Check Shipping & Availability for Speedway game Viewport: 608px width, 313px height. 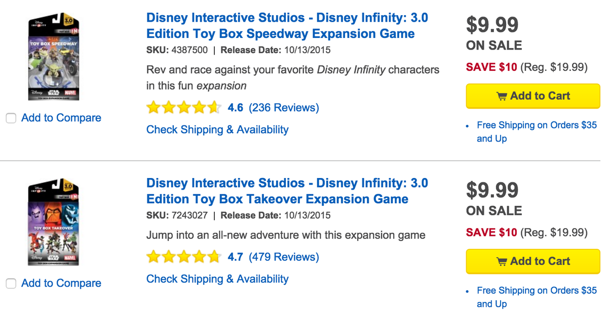[x=217, y=129]
